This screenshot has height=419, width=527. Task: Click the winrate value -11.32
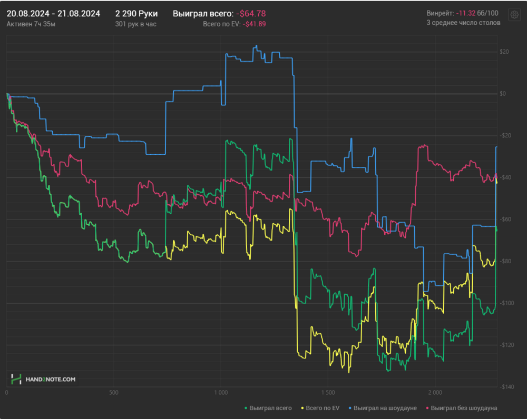465,13
